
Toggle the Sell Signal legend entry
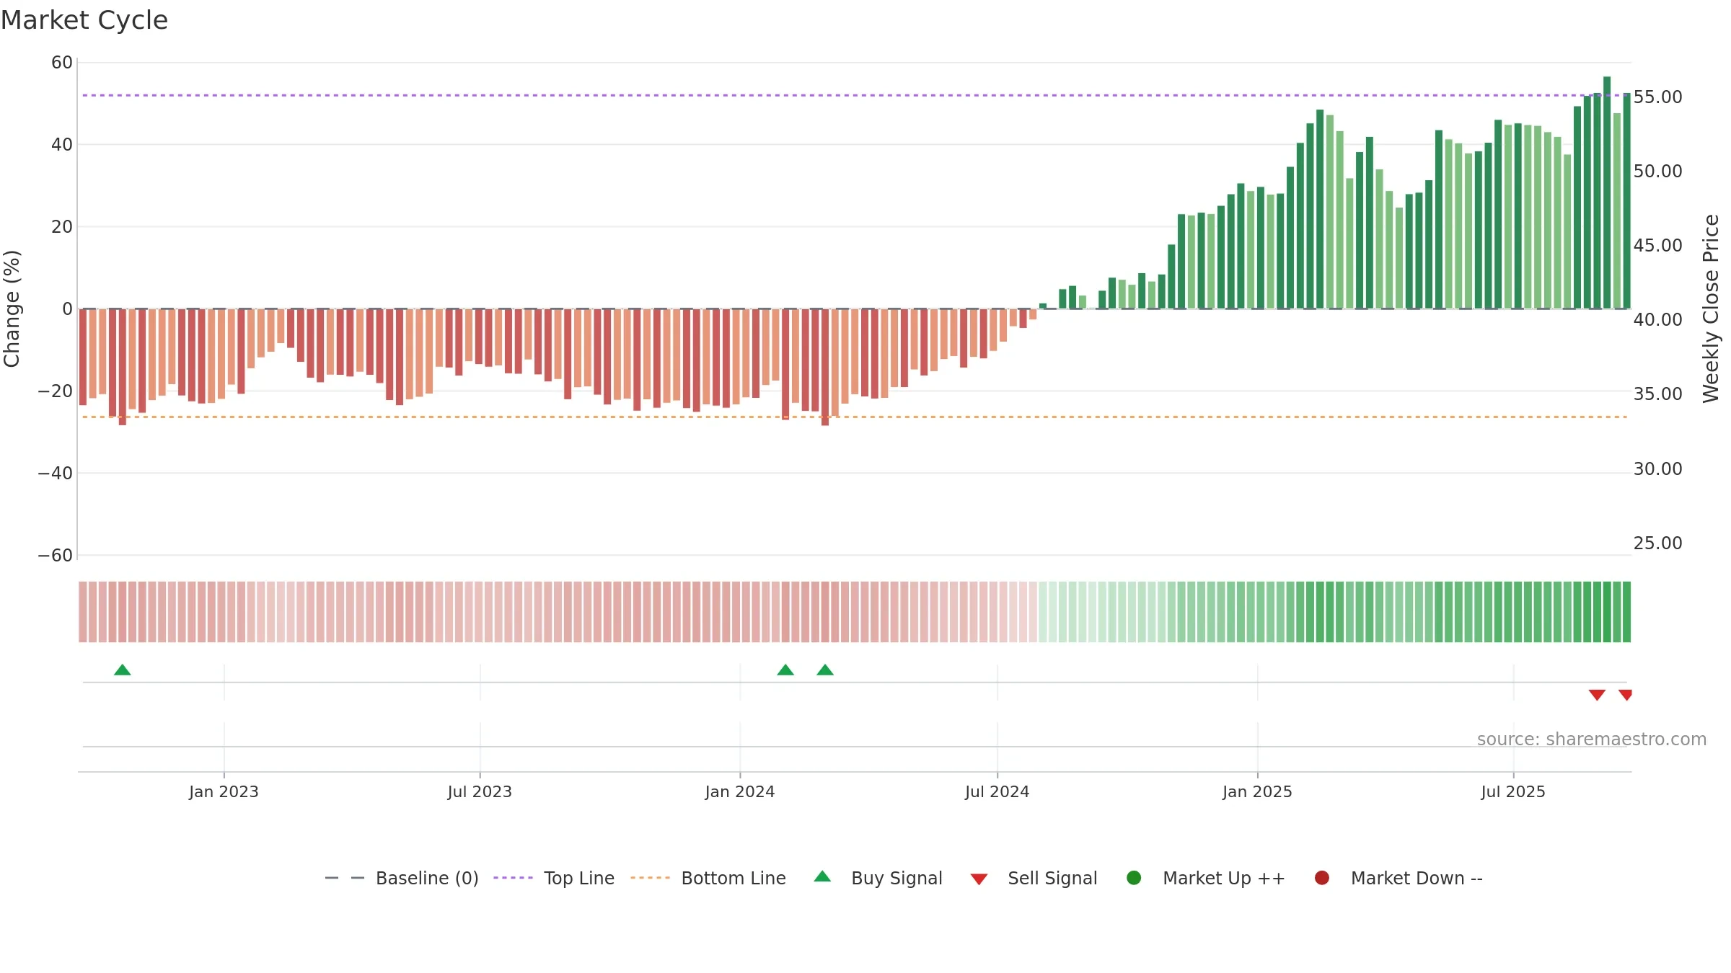tap(1034, 878)
